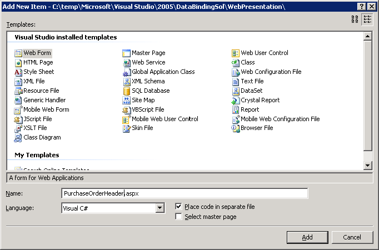This screenshot has width=379, height=250.
Task: Click the 'Web User Control' label text
Action: (x=265, y=53)
